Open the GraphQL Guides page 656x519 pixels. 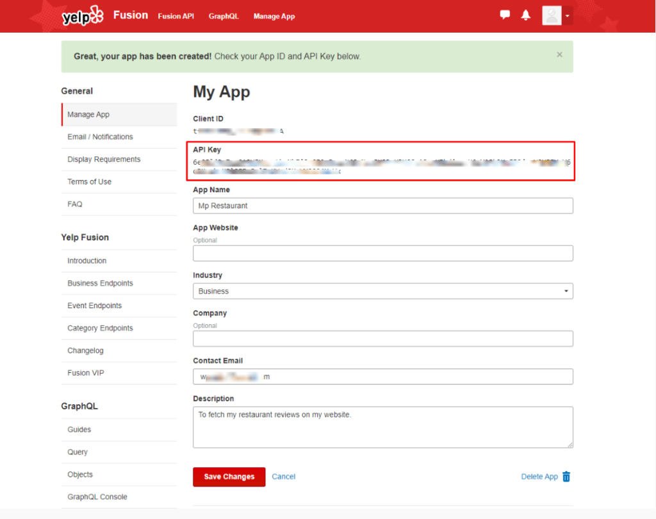click(119, 429)
